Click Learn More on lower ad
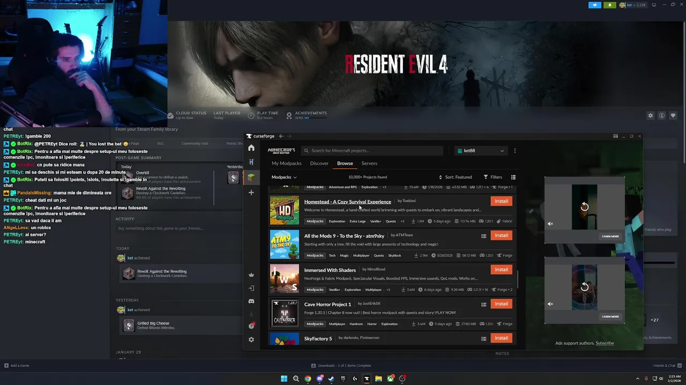The image size is (686, 385). tap(610, 317)
